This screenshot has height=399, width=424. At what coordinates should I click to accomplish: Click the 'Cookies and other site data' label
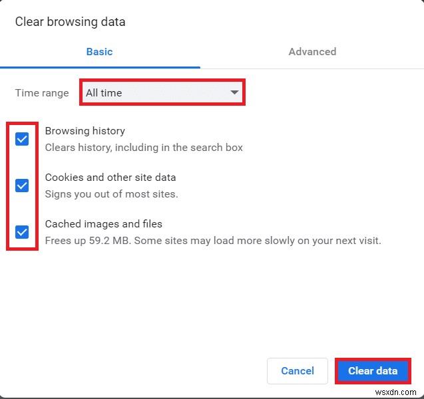click(110, 178)
